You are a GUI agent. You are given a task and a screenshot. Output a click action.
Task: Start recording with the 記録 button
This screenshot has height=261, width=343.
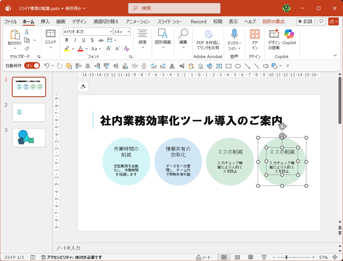[305, 21]
